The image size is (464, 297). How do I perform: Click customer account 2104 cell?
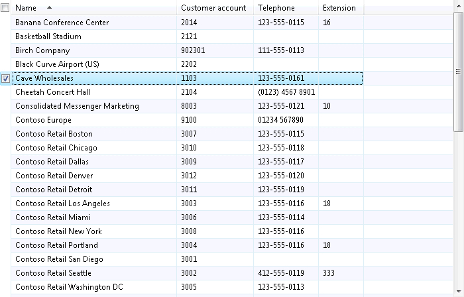click(215, 92)
